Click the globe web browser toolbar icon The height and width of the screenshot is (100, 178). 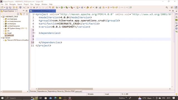point(97,7)
